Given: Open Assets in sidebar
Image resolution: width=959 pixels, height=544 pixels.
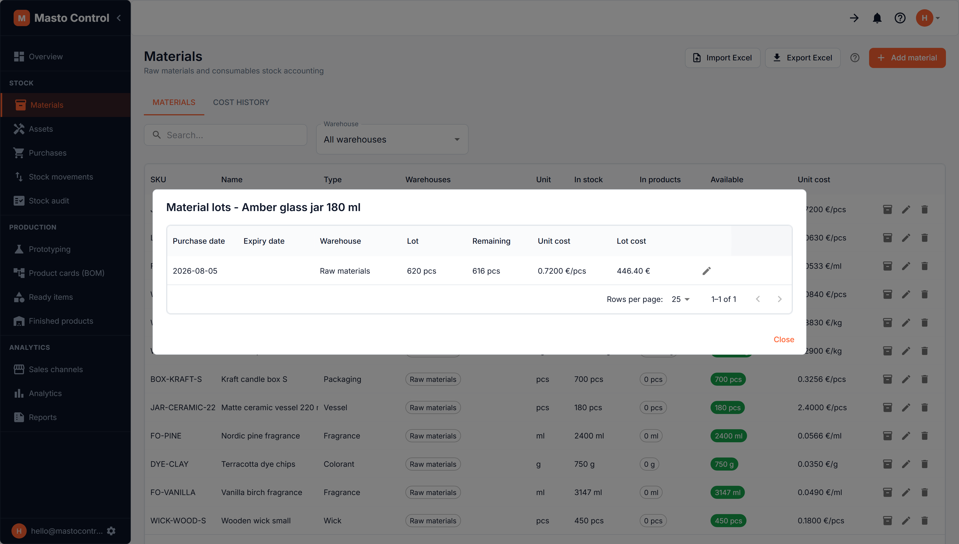Looking at the screenshot, I should pos(65,129).
